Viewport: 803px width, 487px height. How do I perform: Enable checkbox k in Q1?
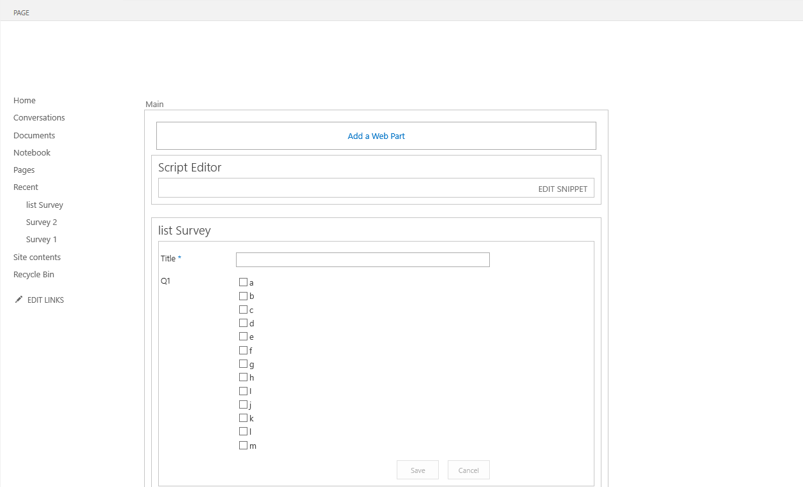(x=243, y=418)
